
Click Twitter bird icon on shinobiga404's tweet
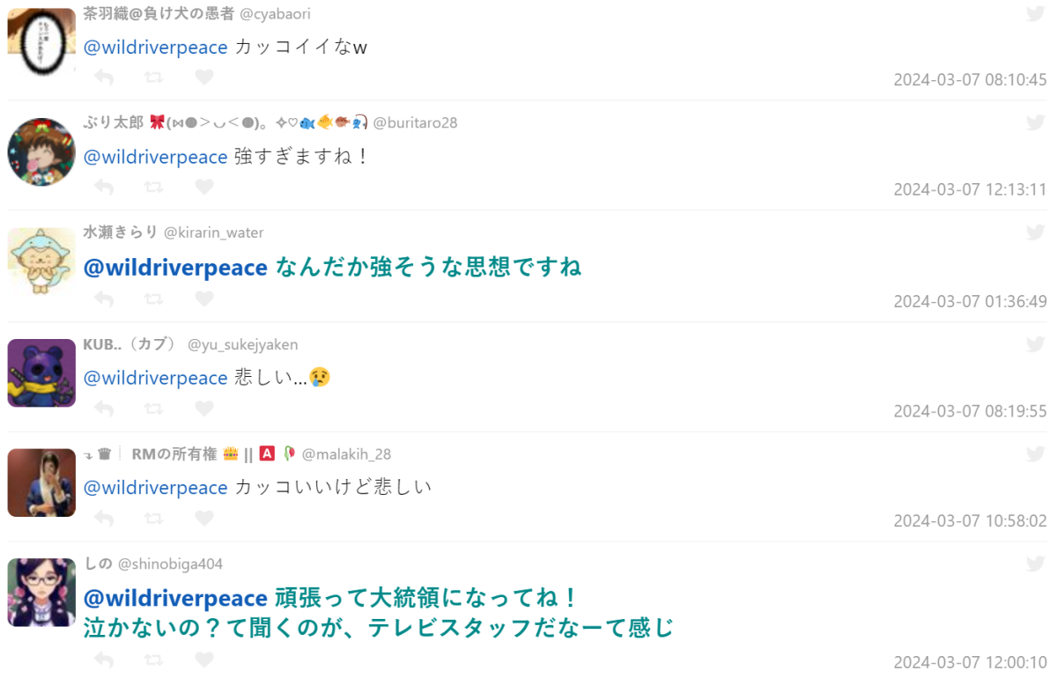pyautogui.click(x=1035, y=563)
